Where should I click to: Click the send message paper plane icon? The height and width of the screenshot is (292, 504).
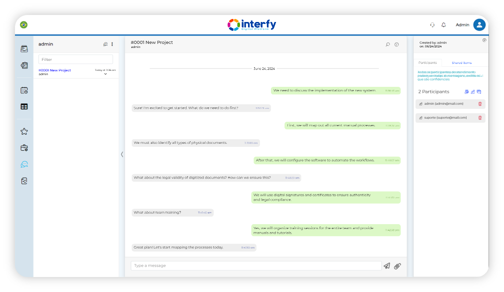tap(387, 266)
